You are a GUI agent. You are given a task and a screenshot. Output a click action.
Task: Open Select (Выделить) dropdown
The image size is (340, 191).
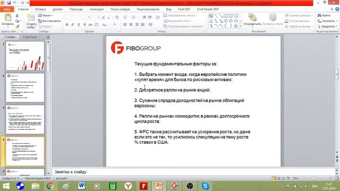327,26
